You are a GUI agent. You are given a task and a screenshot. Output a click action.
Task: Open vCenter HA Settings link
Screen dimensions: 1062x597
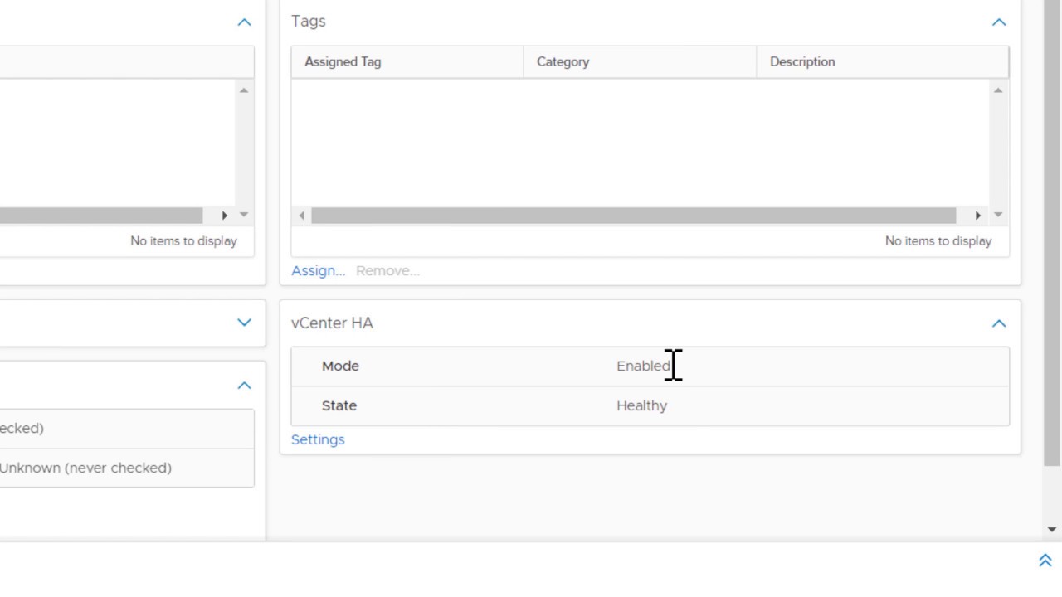pyautogui.click(x=318, y=439)
